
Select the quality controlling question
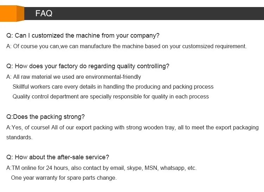click(88, 66)
